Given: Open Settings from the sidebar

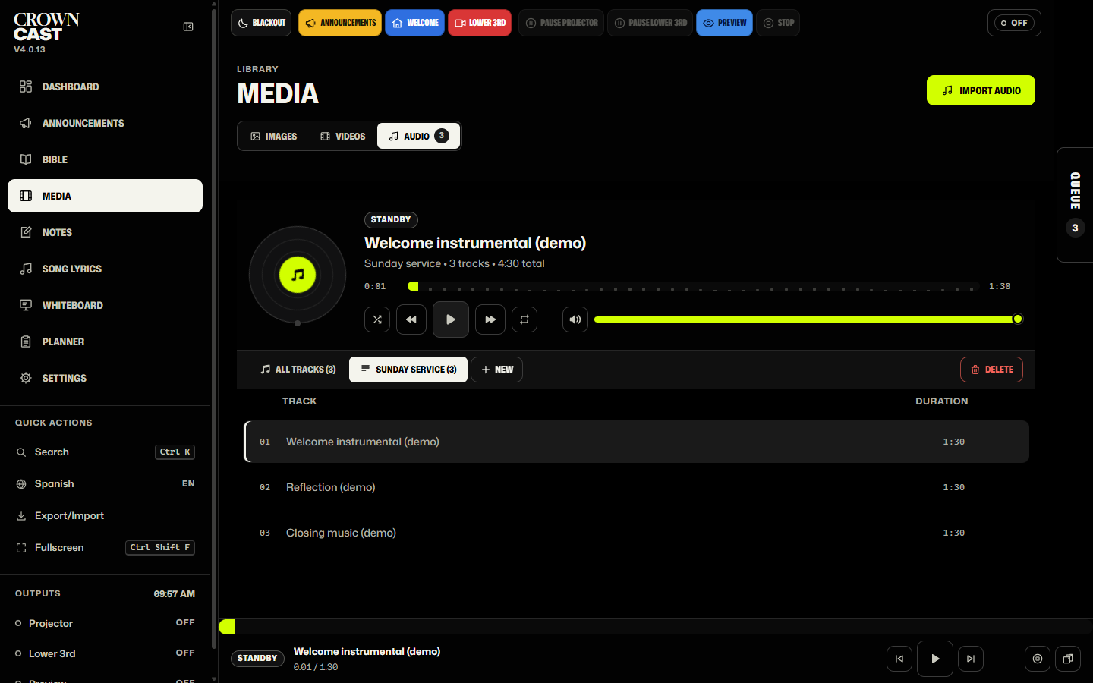Looking at the screenshot, I should pyautogui.click(x=105, y=378).
